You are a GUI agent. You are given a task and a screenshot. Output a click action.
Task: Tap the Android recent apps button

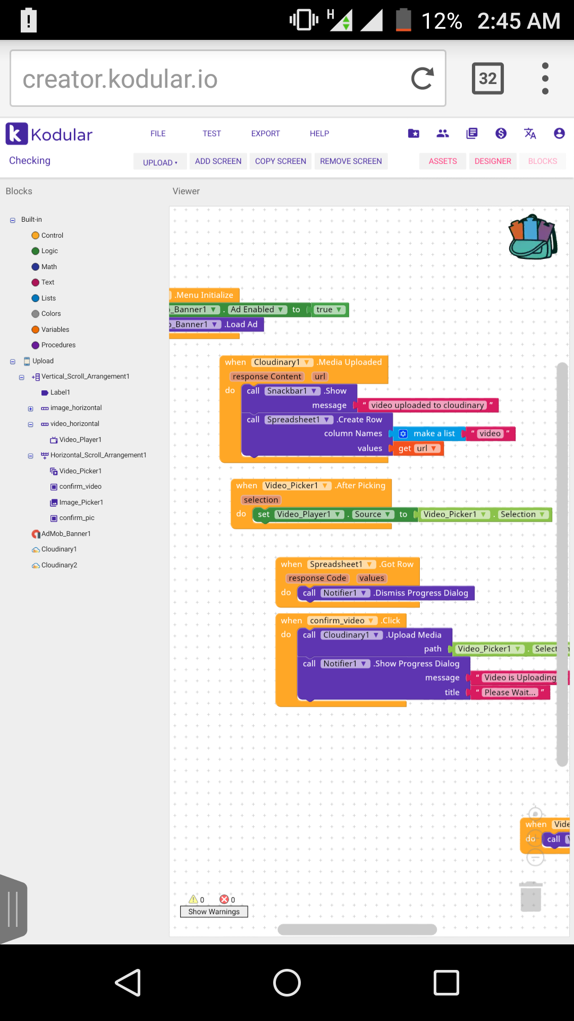click(x=446, y=982)
